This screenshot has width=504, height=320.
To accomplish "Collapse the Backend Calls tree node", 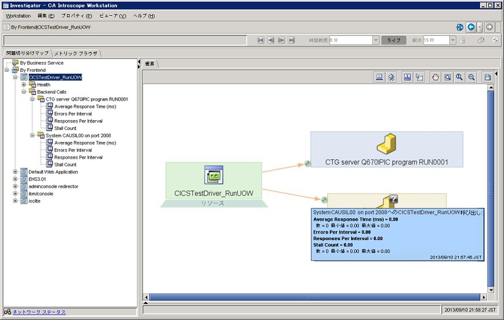I will click(x=24, y=92).
